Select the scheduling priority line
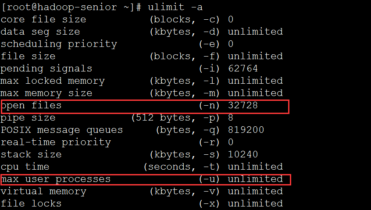 pyautogui.click(x=117, y=44)
